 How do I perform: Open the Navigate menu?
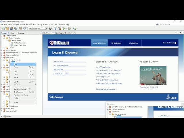click(16, 24)
